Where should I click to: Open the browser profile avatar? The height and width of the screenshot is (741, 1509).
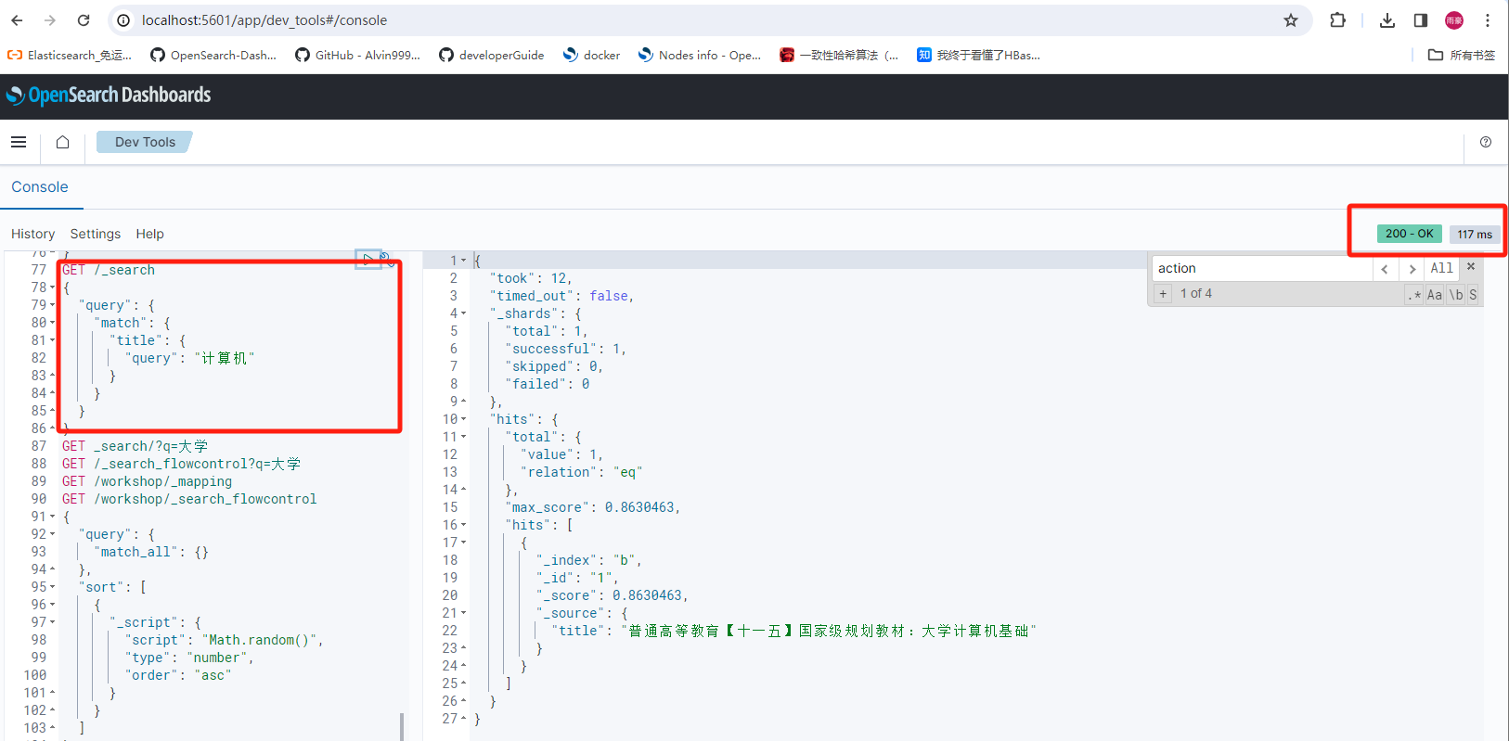(x=1454, y=20)
